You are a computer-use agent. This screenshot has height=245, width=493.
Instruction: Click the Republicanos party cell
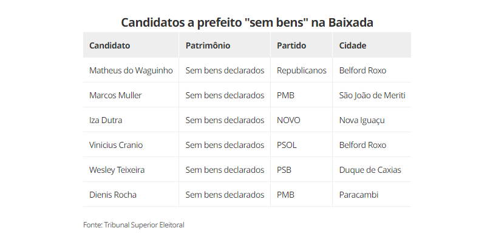point(301,70)
